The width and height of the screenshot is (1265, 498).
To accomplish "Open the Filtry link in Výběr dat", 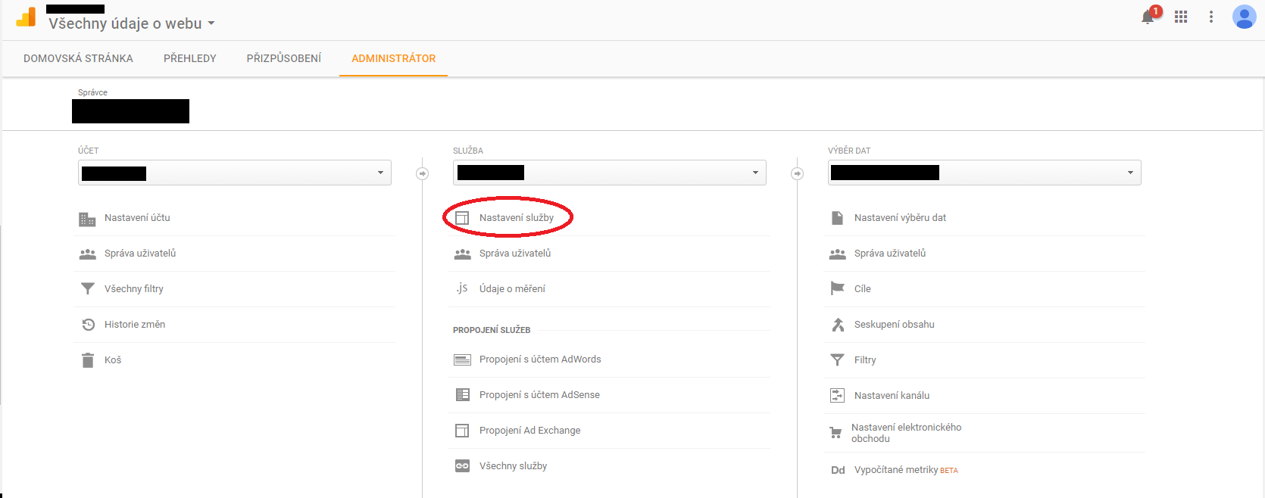I will (x=865, y=360).
